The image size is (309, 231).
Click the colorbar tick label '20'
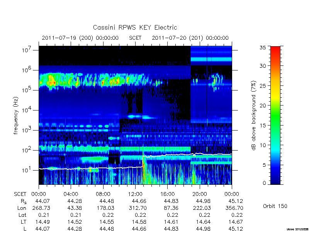pyautogui.click(x=263, y=105)
